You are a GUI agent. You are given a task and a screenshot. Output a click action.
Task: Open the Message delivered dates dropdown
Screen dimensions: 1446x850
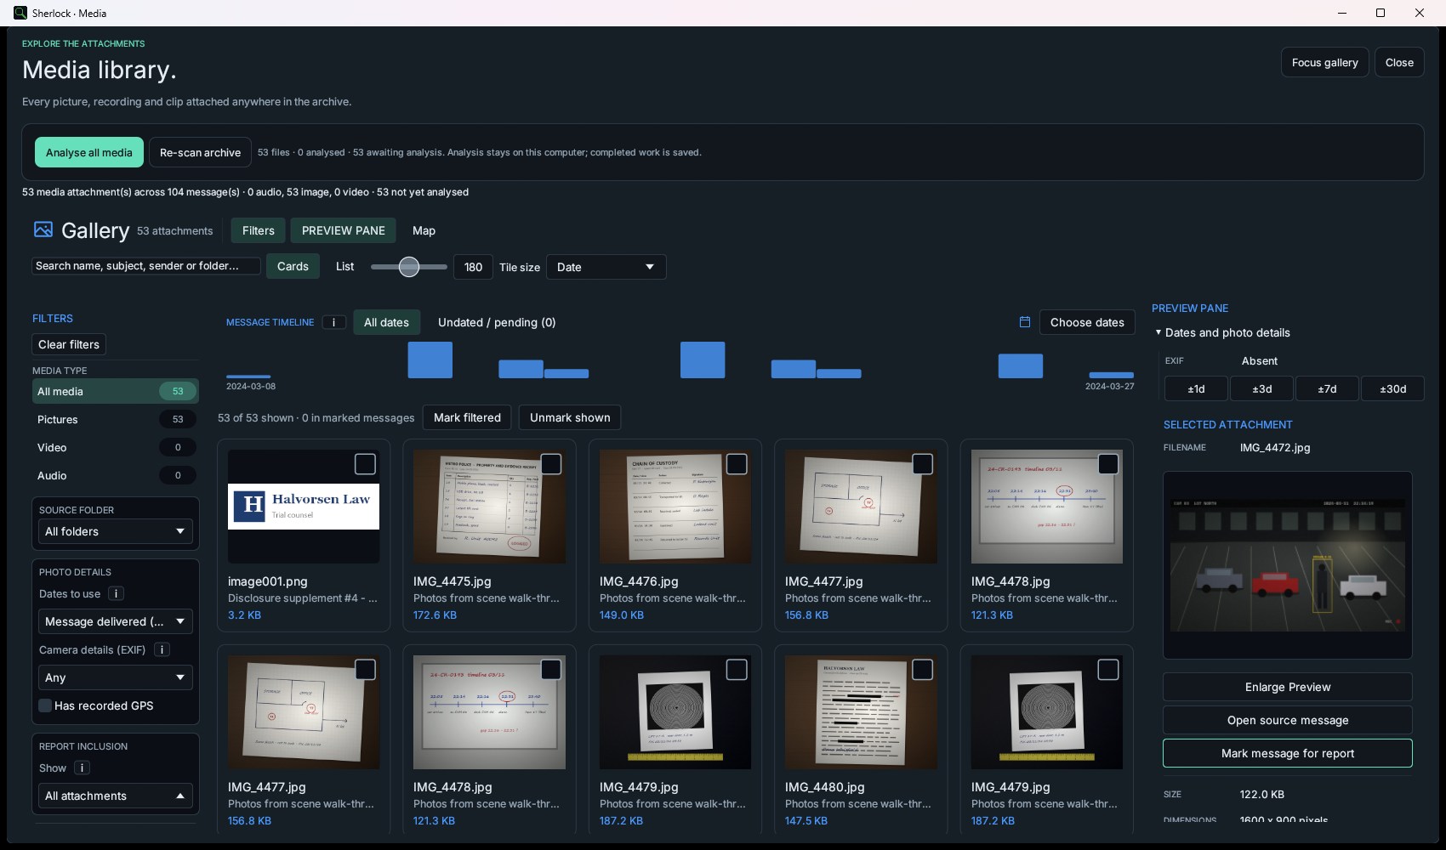click(115, 621)
